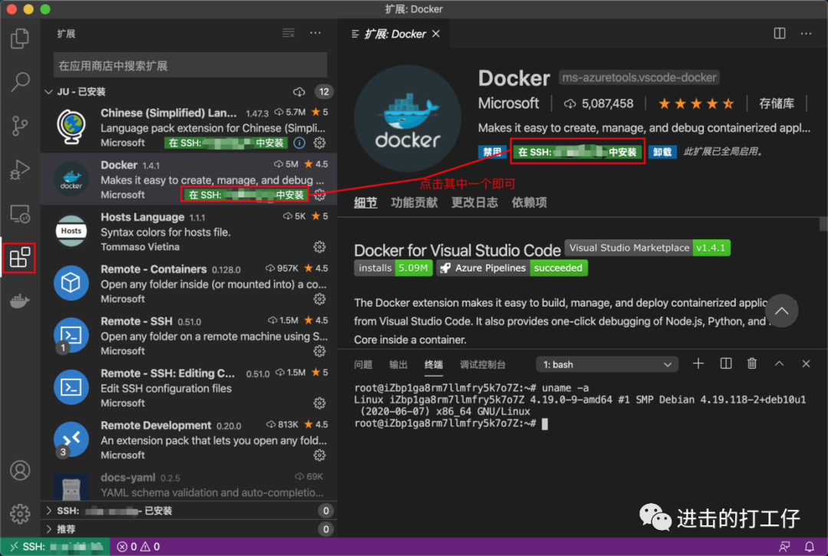Viewport: 828px width, 556px height.
Task: Open the manage gear on the Docker extension entry
Action: tap(320, 195)
